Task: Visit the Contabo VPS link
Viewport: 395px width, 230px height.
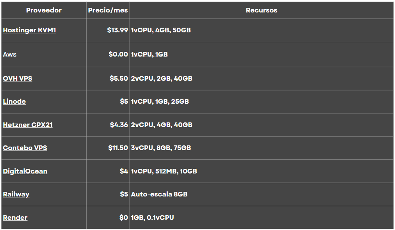Action: (x=25, y=148)
